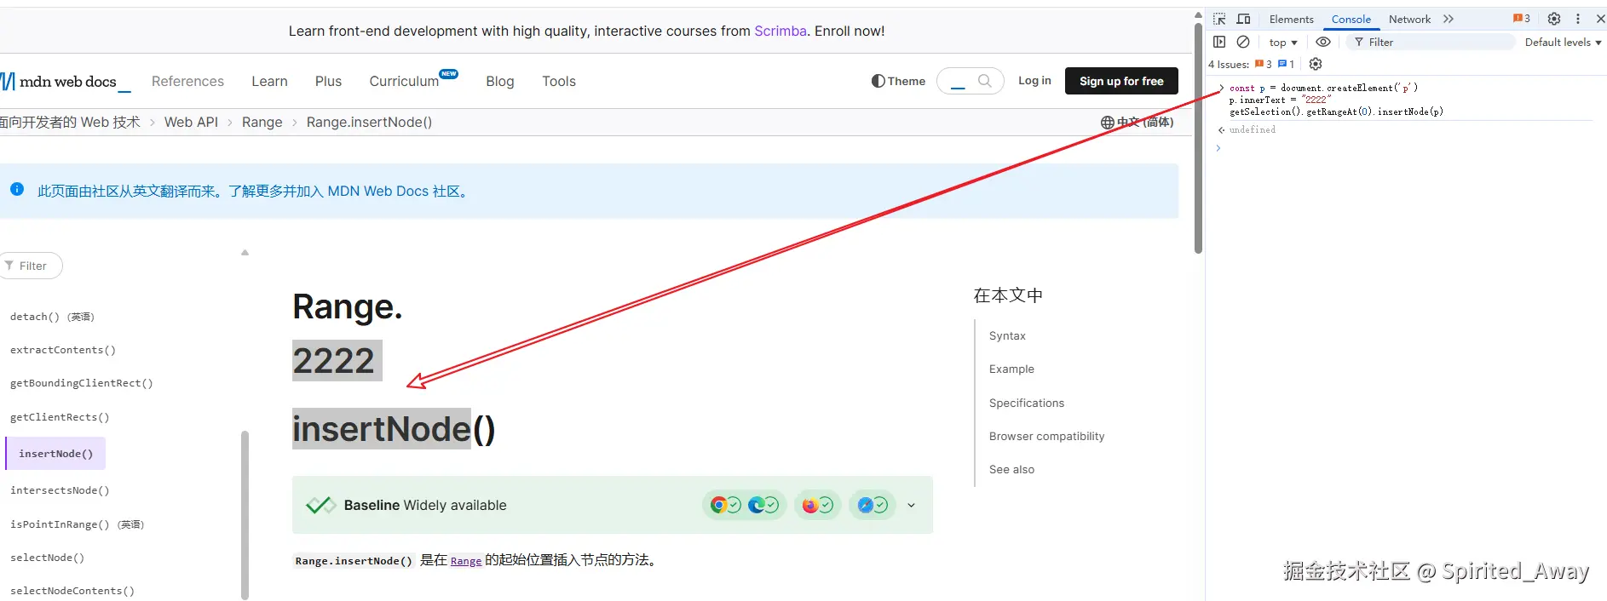This screenshot has width=1607, height=601.
Task: Click the undefined console output
Action: (1252, 129)
